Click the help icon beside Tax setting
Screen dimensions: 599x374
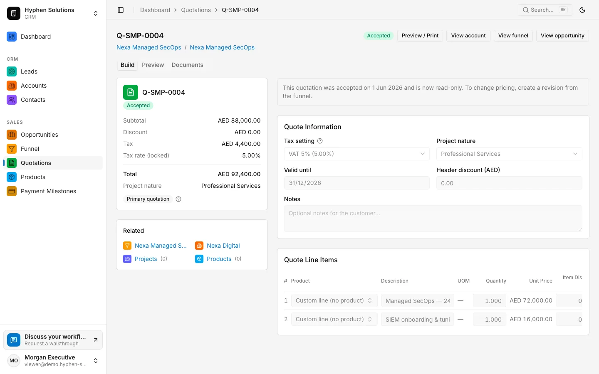click(x=320, y=141)
